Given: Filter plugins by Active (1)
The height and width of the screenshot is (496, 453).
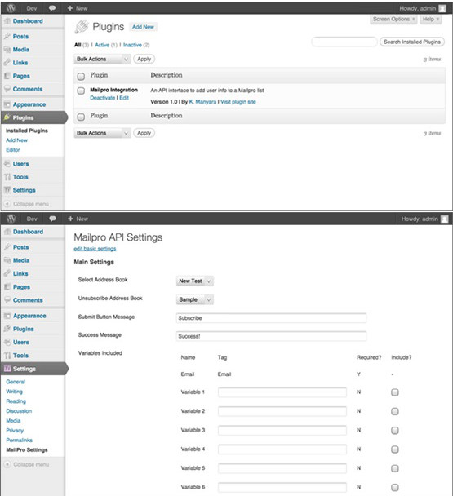Looking at the screenshot, I should (x=106, y=45).
